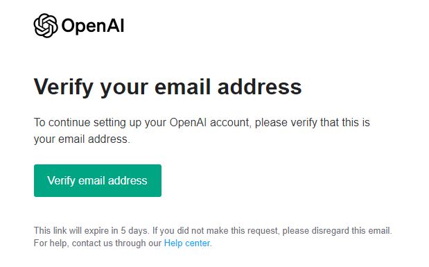Click the word 'account,' in body paragraph
Image resolution: width=429 pixels, height=267 pixels.
[x=231, y=123]
